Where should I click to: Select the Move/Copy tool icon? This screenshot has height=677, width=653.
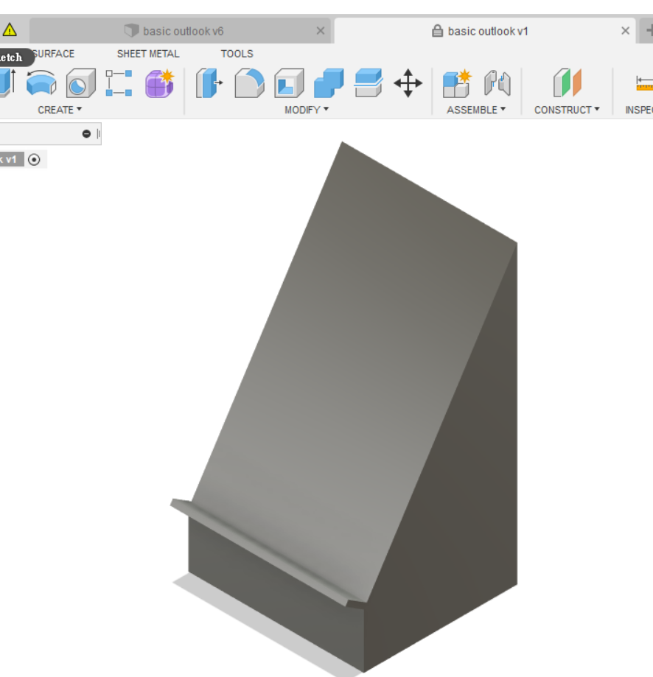point(408,83)
